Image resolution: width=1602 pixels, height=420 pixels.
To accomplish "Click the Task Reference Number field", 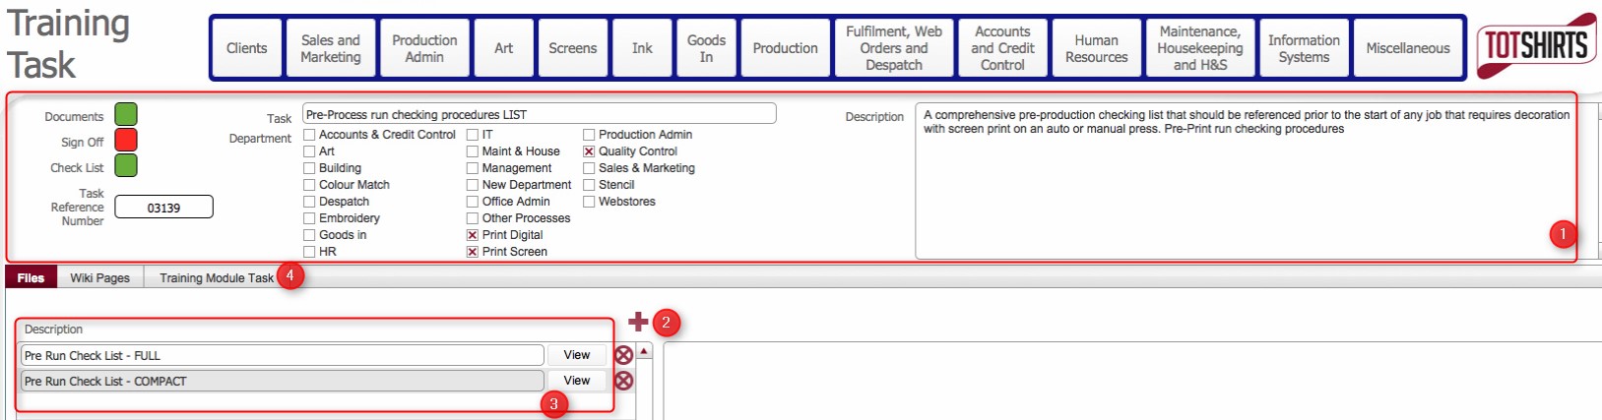I will [x=163, y=208].
